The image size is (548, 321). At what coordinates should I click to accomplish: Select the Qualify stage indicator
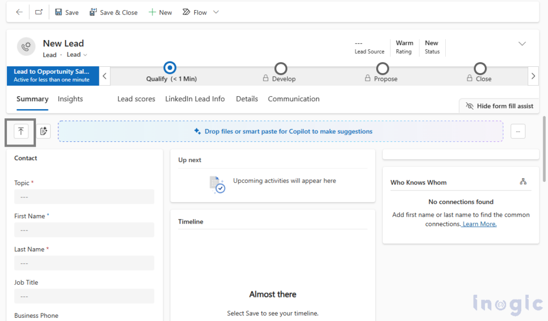click(x=170, y=68)
